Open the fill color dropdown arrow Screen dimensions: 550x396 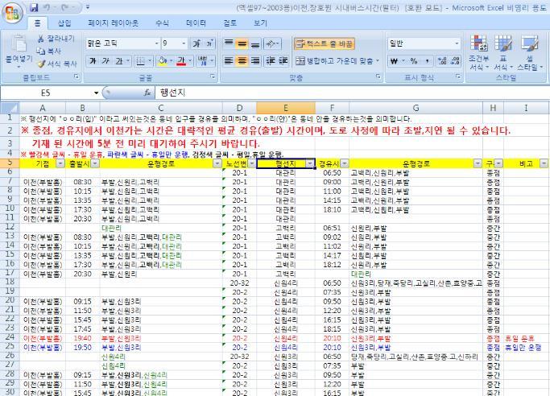click(172, 61)
